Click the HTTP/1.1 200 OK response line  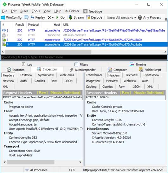[x=126, y=97]
